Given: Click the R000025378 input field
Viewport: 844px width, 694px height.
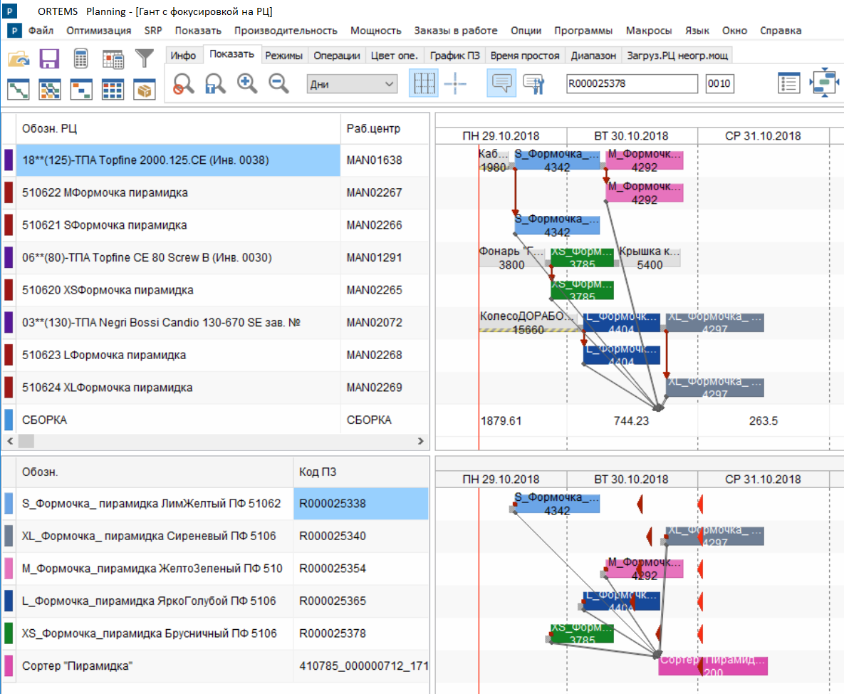Looking at the screenshot, I should pos(632,84).
